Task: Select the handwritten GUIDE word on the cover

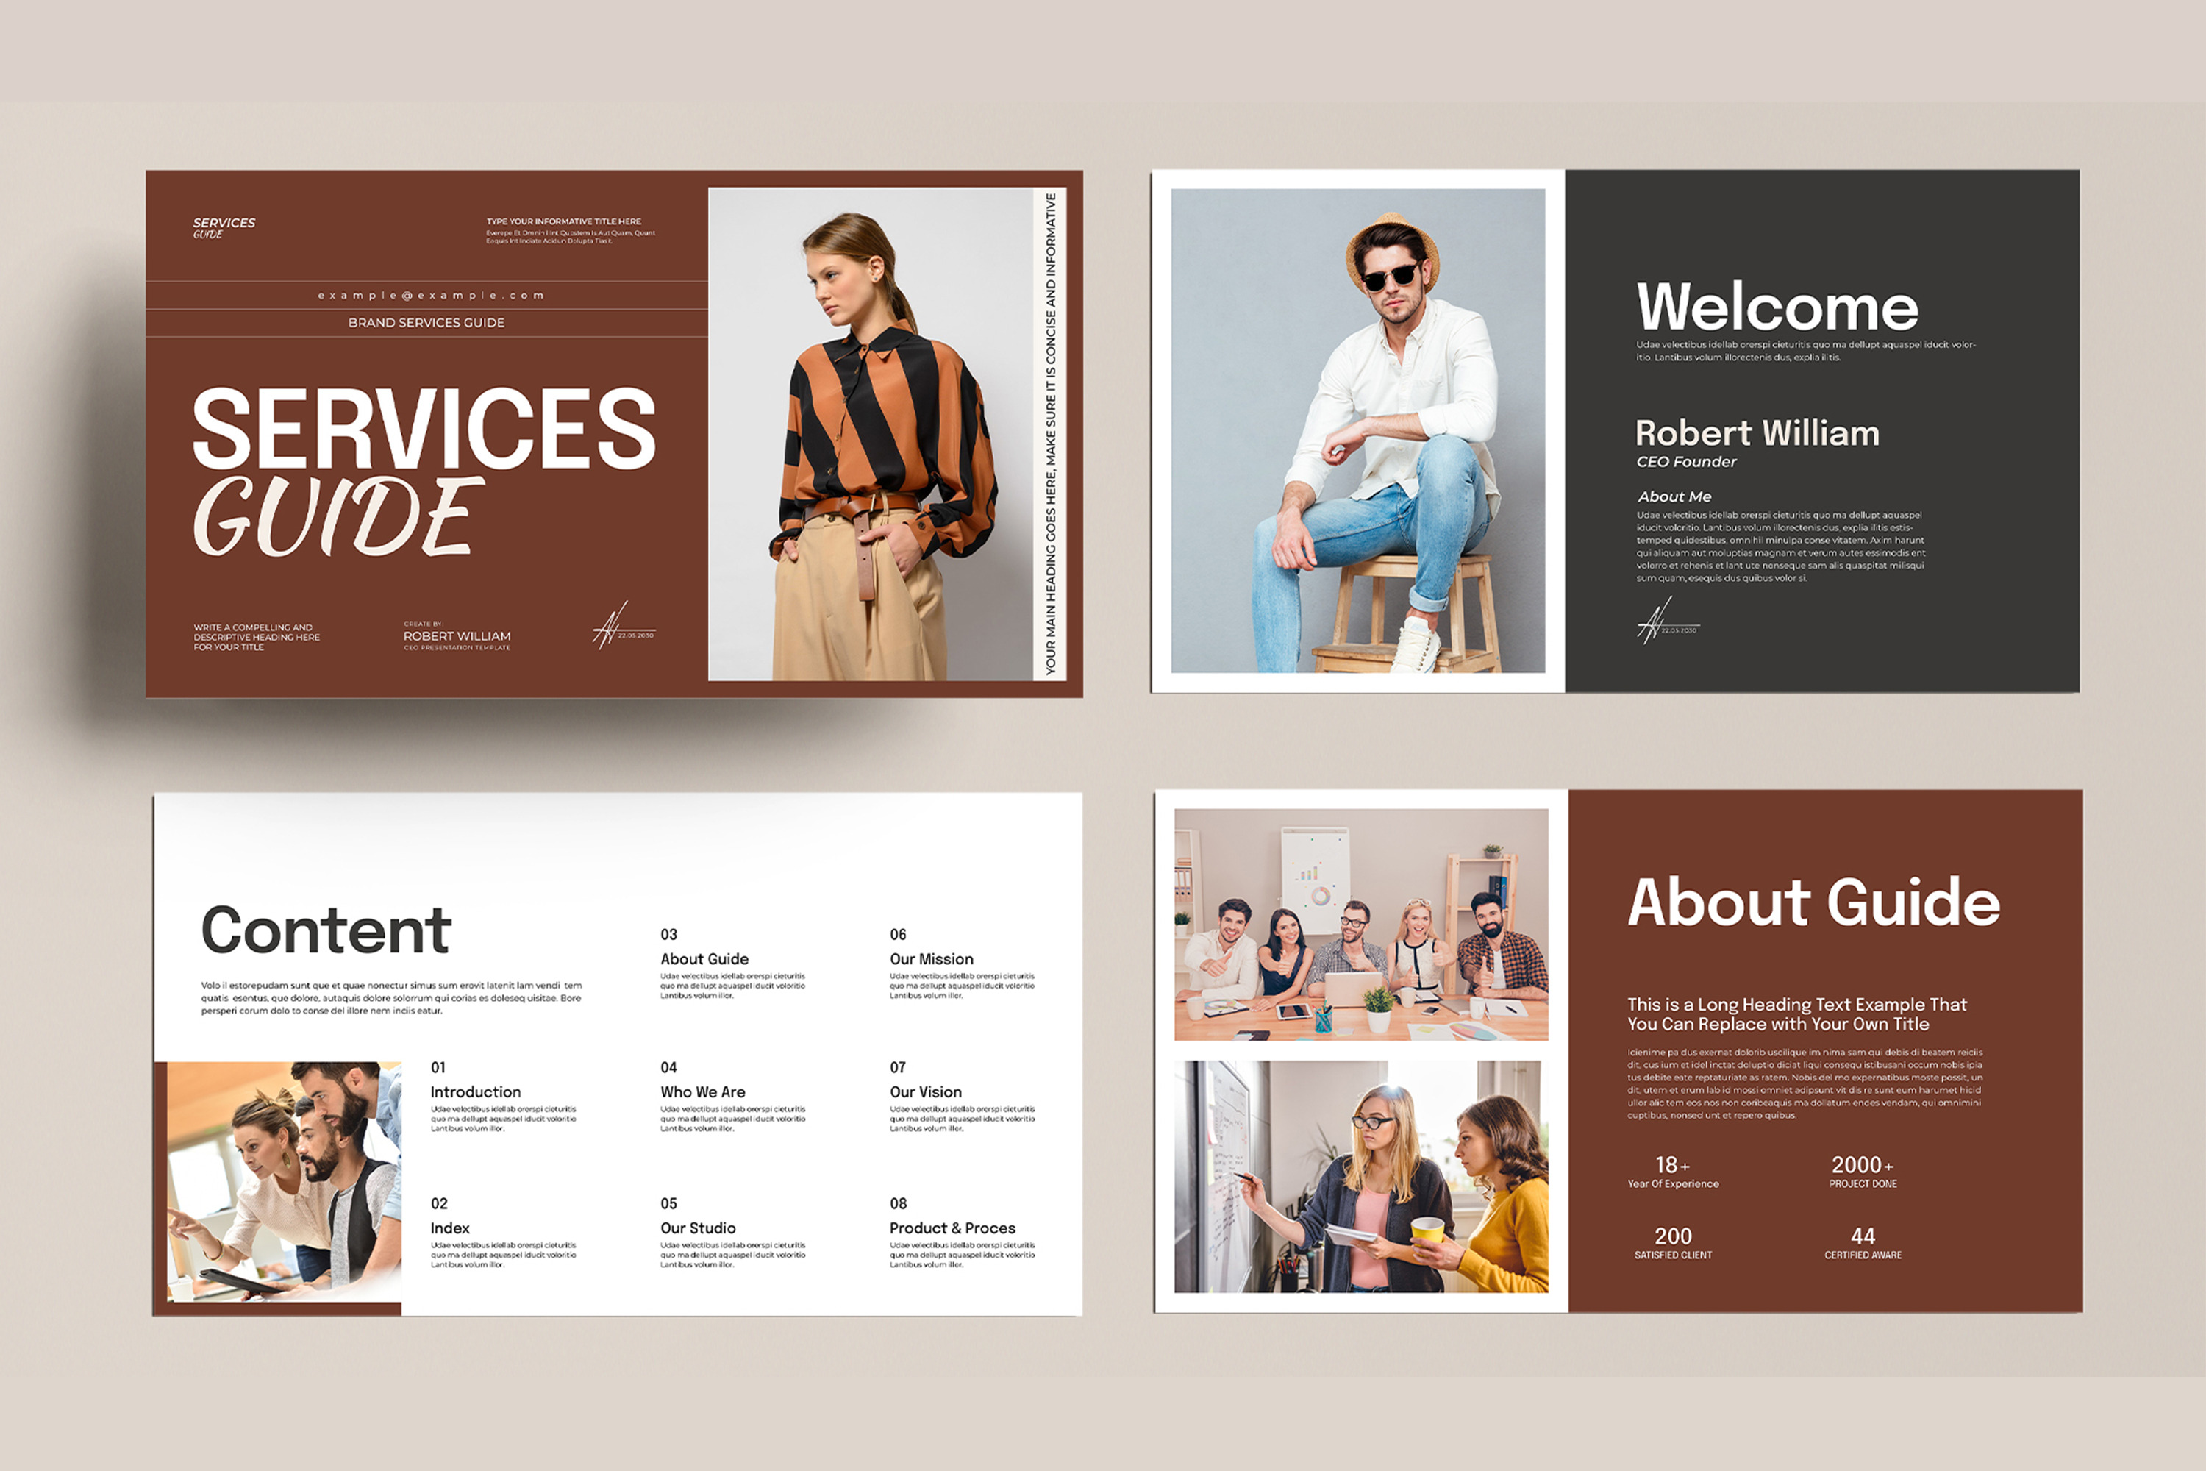Action: [338, 516]
